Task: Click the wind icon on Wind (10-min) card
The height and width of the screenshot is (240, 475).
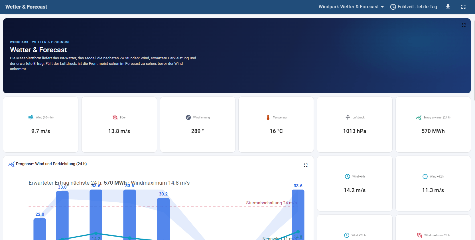Action: 31,118
